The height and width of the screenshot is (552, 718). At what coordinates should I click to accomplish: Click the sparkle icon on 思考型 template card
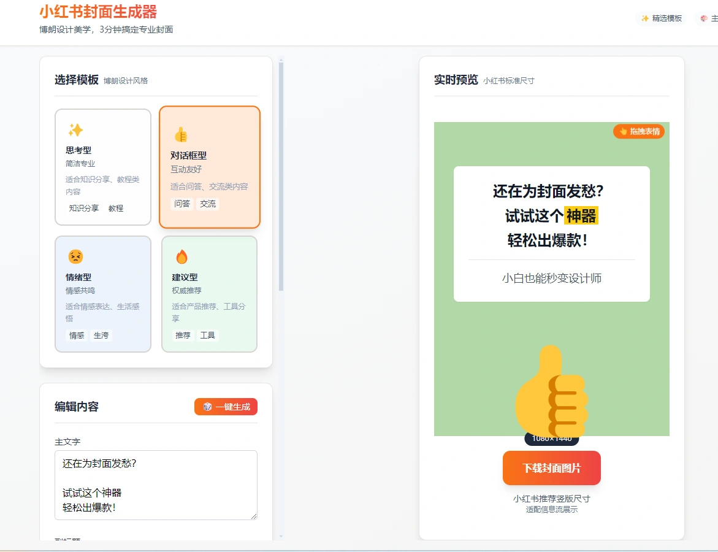coord(76,129)
